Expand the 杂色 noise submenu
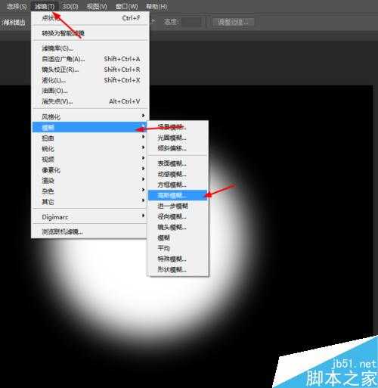Screen dimensions: 378x388 click(90, 191)
